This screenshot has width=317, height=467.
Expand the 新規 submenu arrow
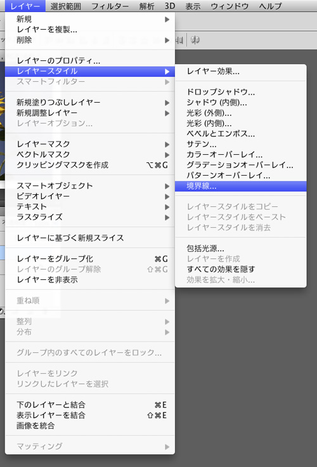click(167, 20)
